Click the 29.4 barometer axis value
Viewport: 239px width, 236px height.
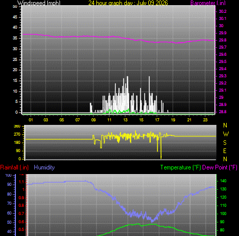[223, 69]
